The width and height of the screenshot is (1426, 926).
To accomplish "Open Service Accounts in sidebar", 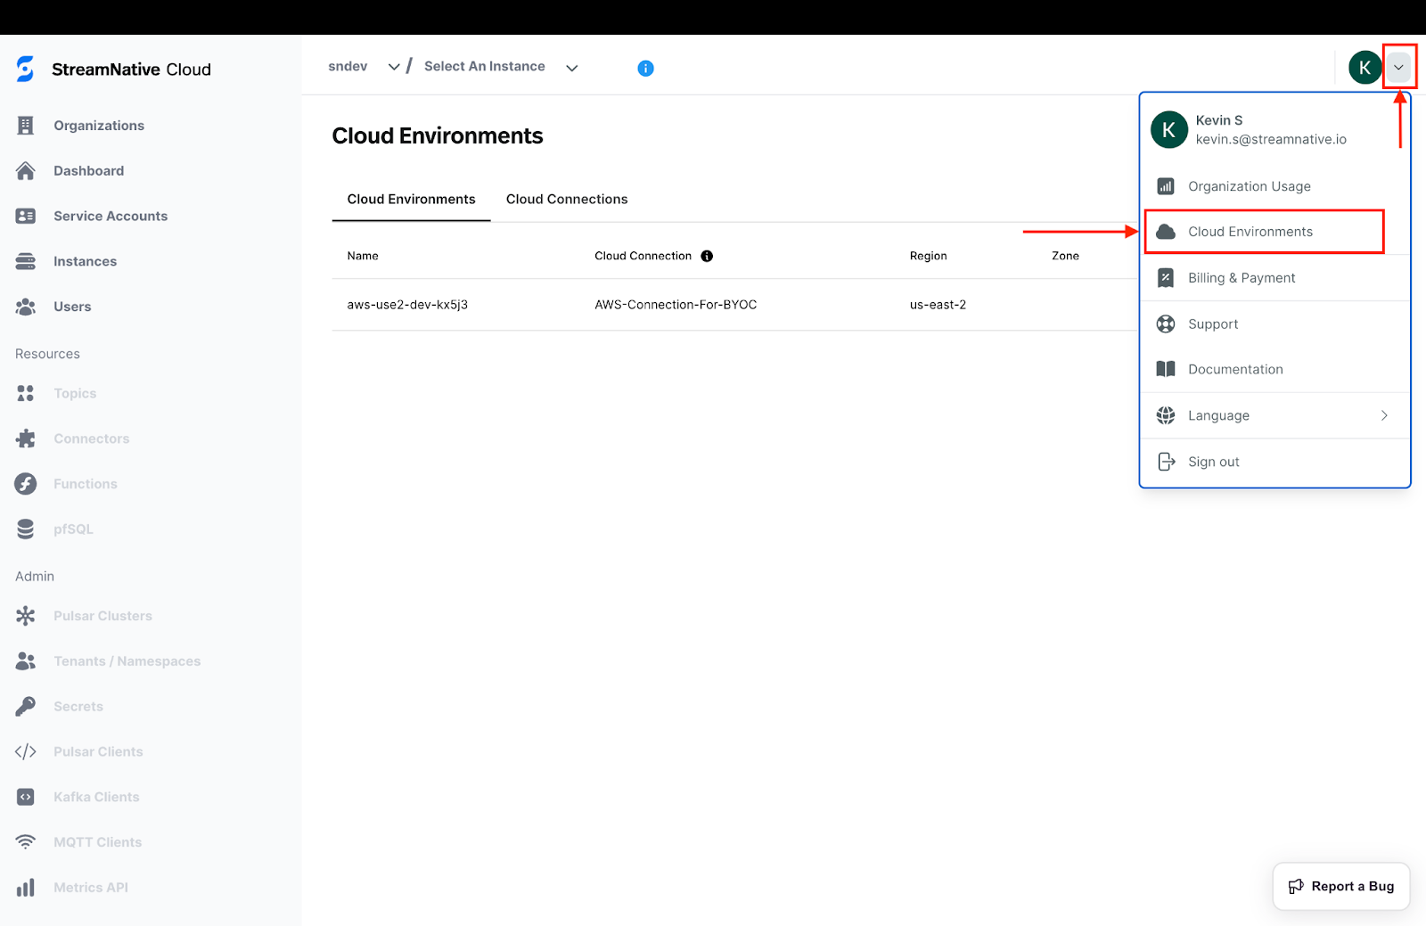I will click(110, 216).
